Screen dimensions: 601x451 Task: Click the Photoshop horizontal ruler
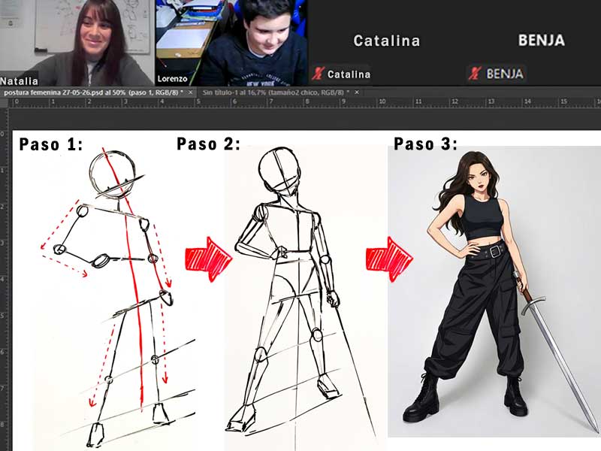click(305, 102)
